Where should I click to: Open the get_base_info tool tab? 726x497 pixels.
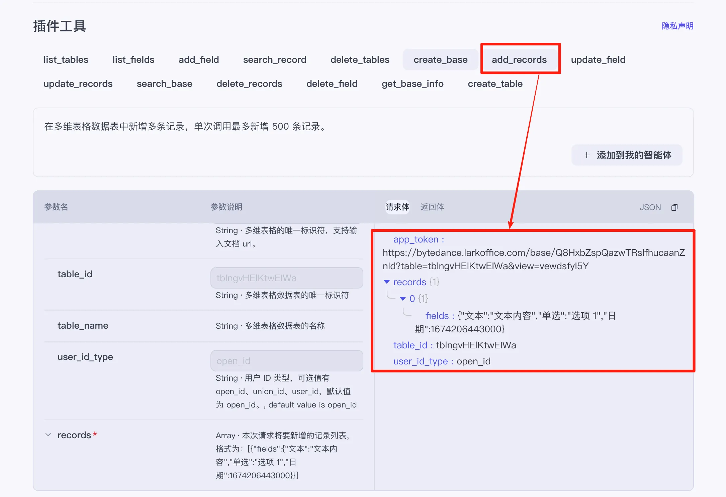pyautogui.click(x=413, y=84)
